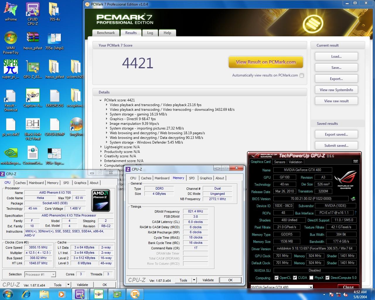Click the Bus Interface question mark icon

355,213
